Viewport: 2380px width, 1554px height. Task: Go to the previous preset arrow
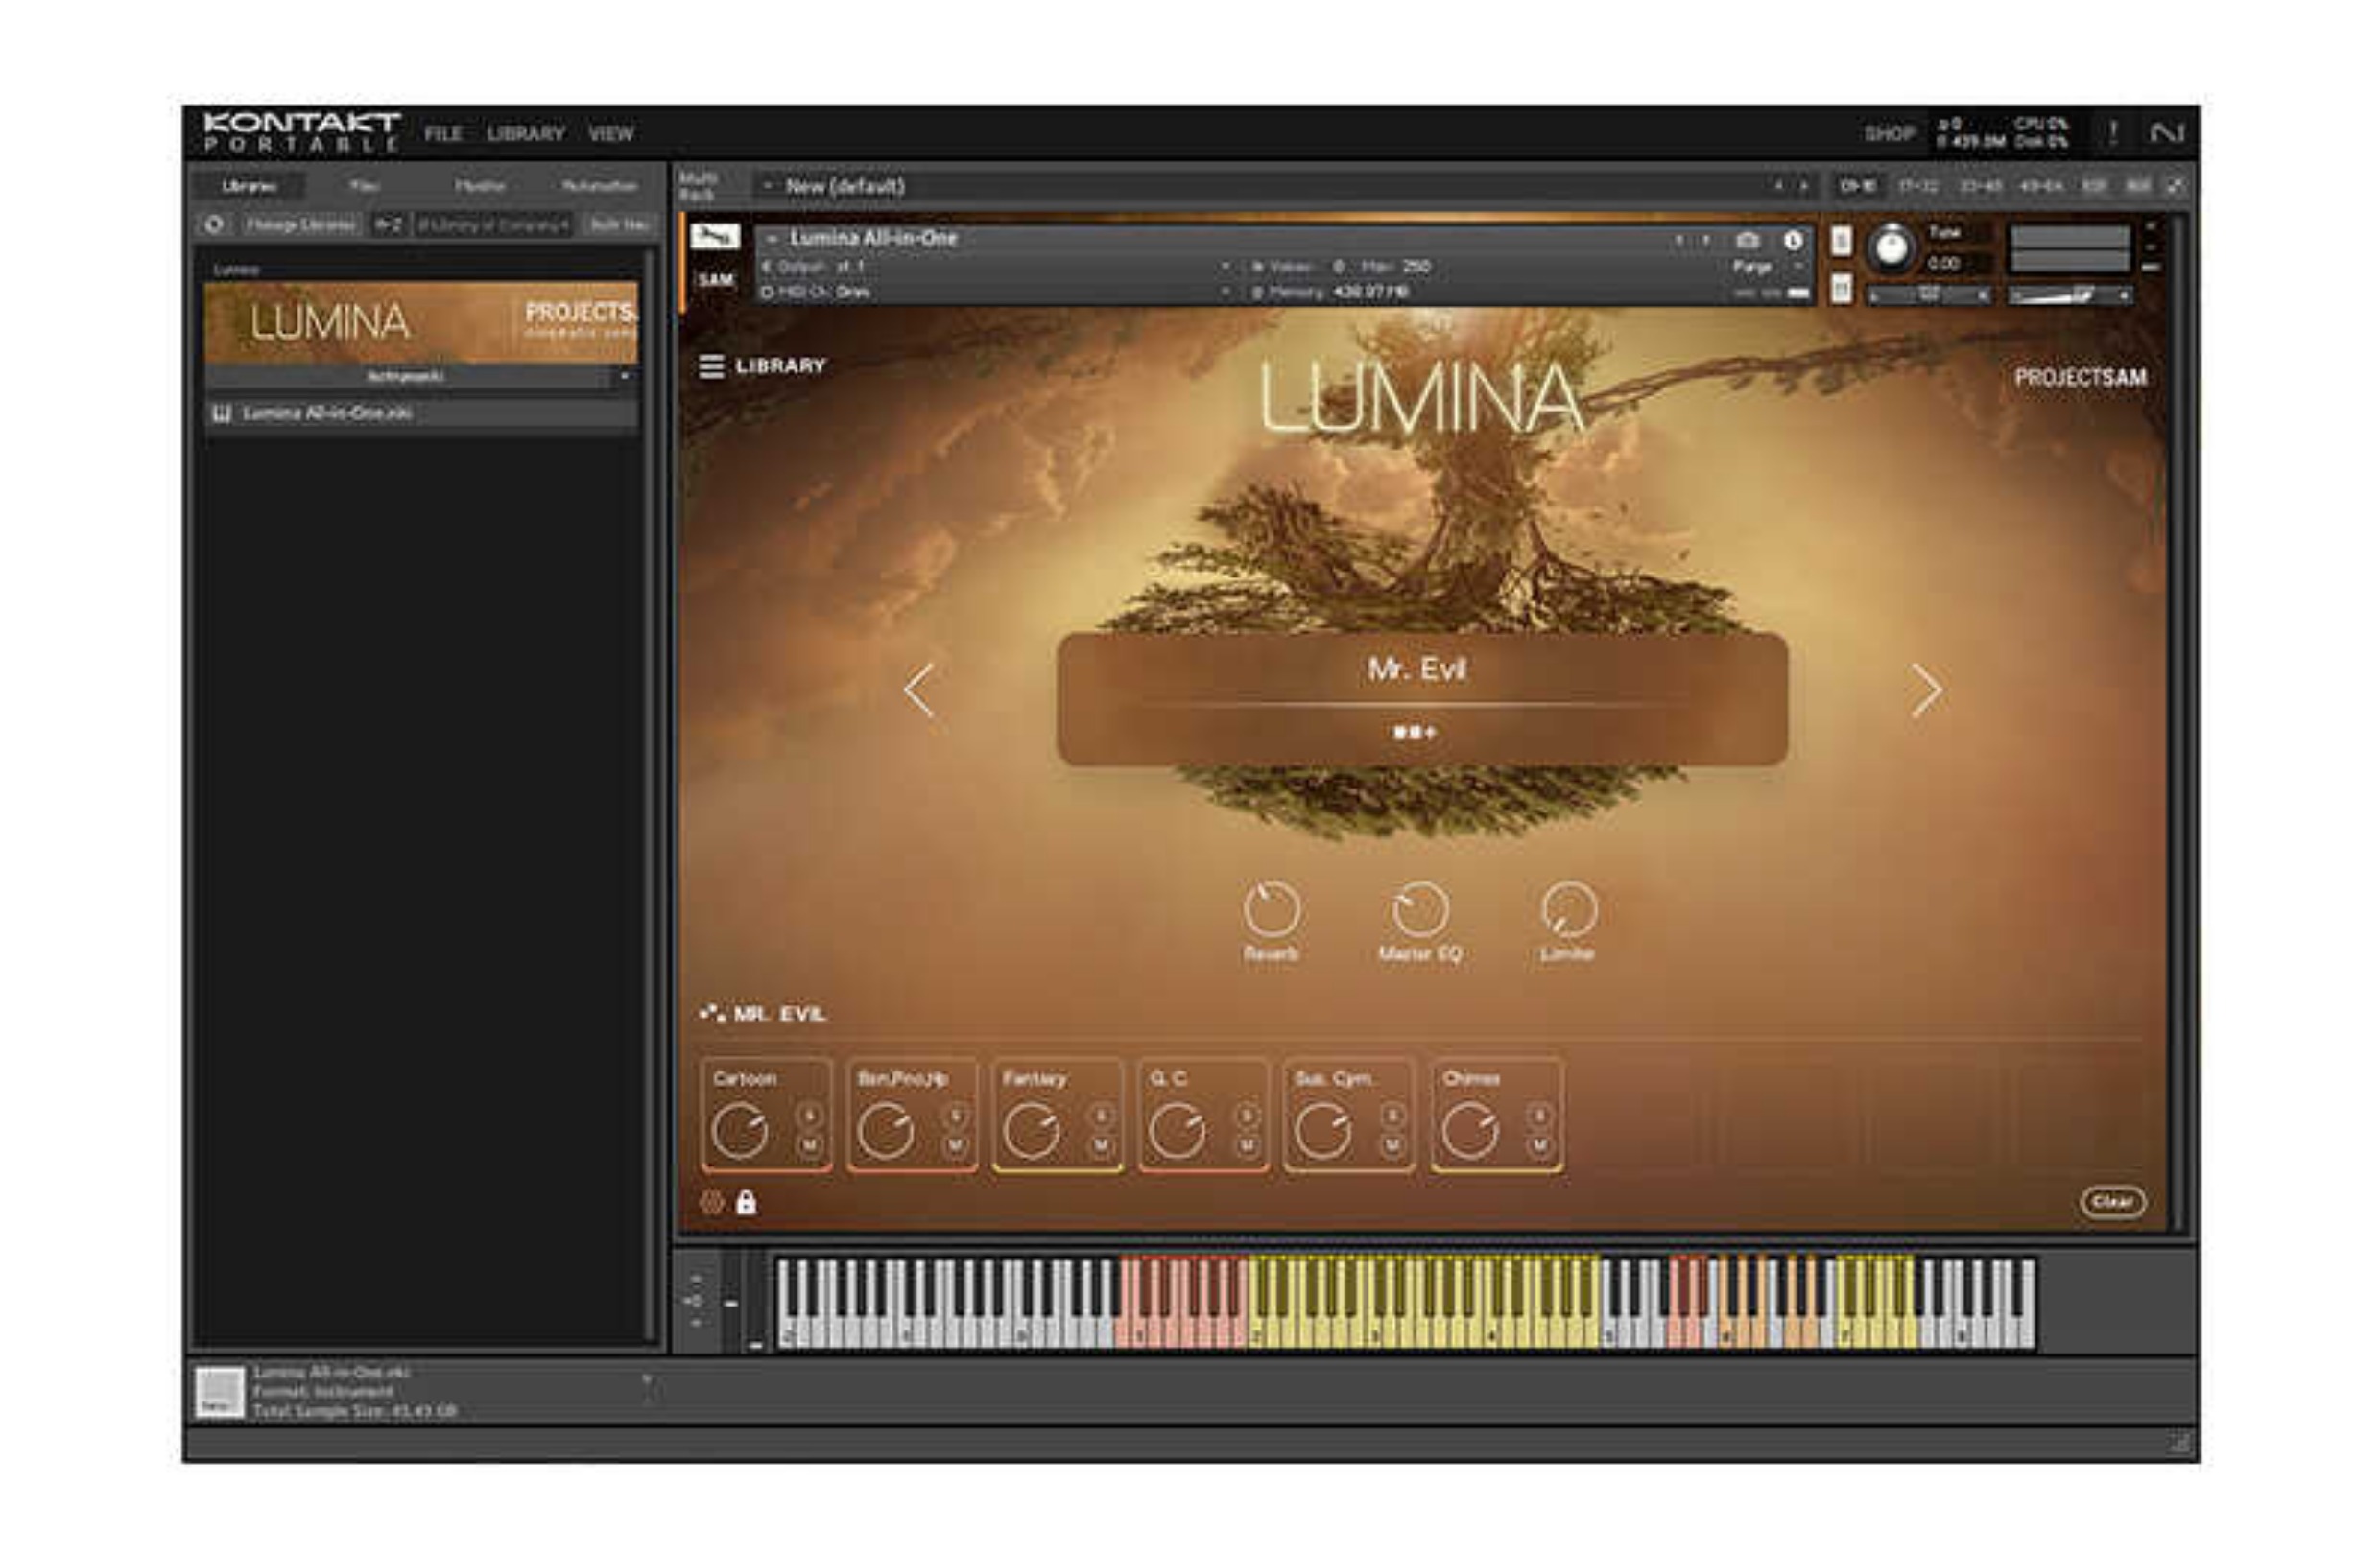[919, 690]
